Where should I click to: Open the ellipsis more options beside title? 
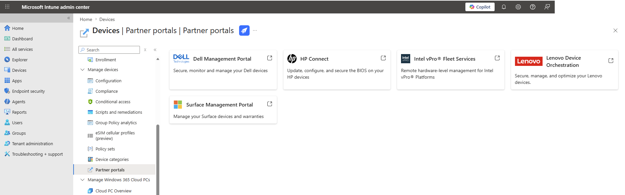pos(255,30)
